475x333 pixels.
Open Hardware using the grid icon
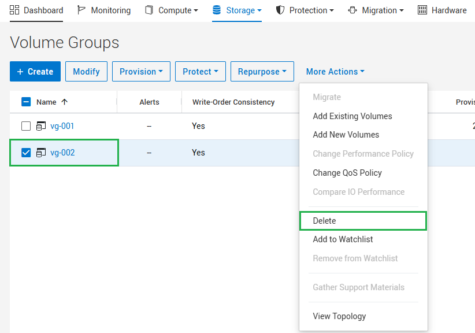[x=423, y=10]
